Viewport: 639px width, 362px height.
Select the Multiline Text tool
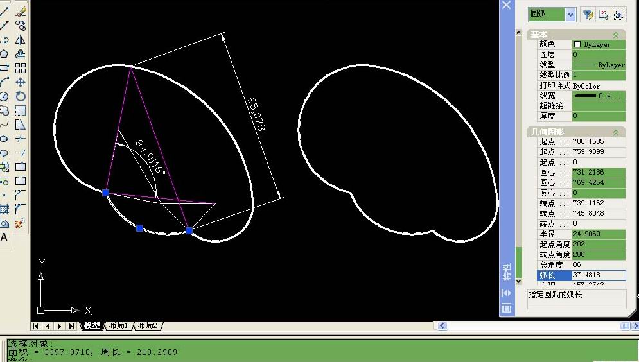(x=4, y=237)
